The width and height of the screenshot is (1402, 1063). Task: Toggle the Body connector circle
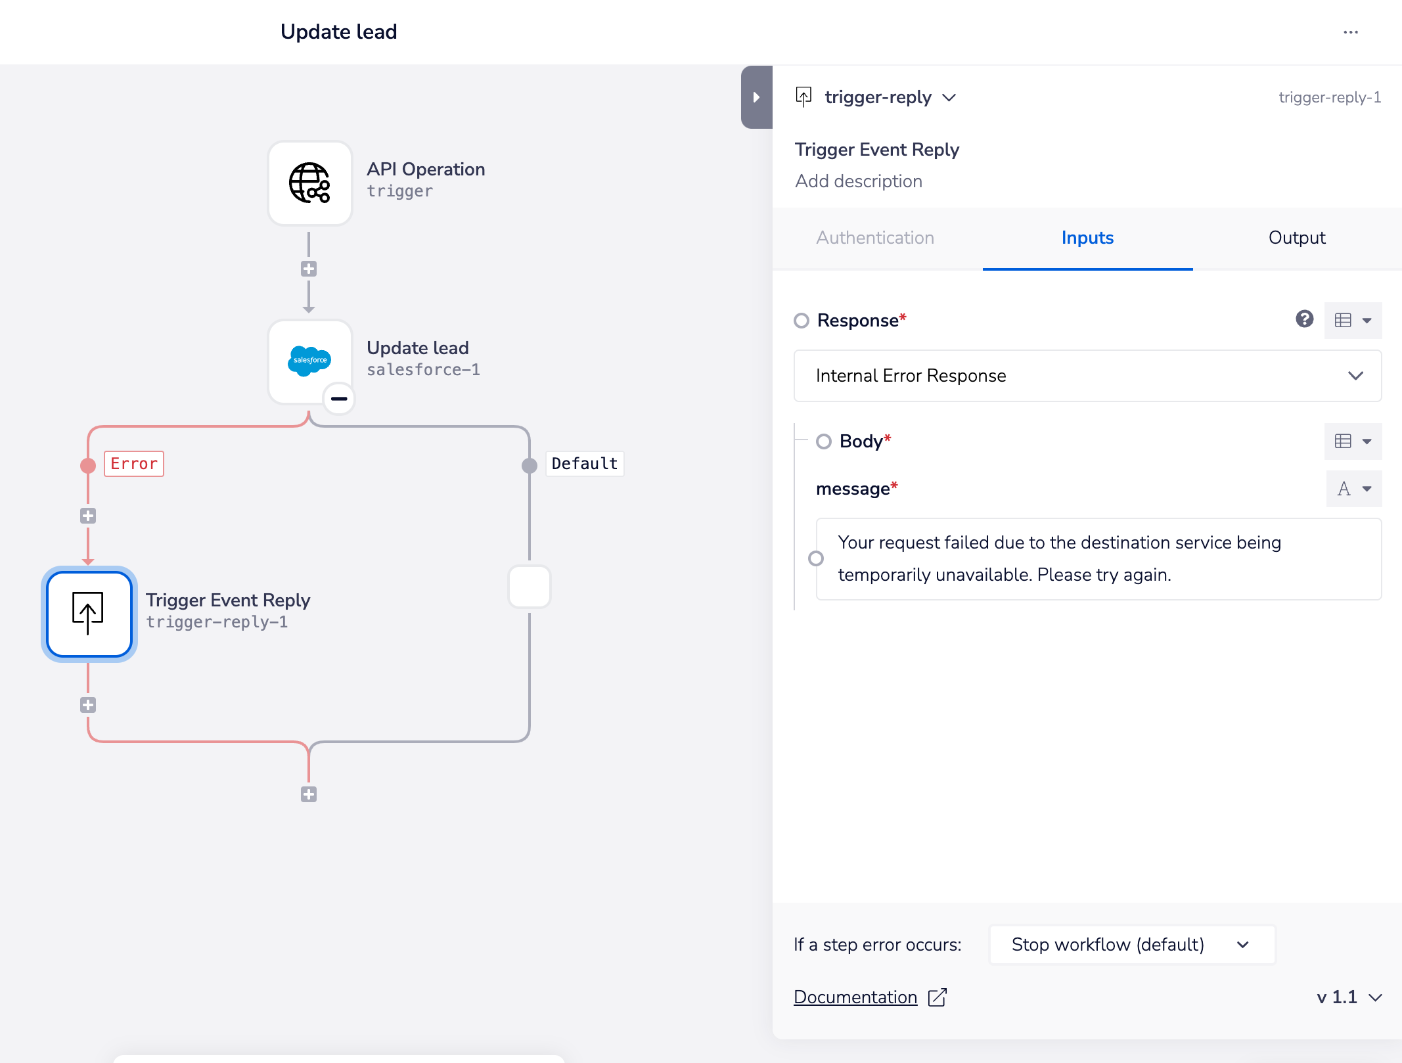pos(824,441)
